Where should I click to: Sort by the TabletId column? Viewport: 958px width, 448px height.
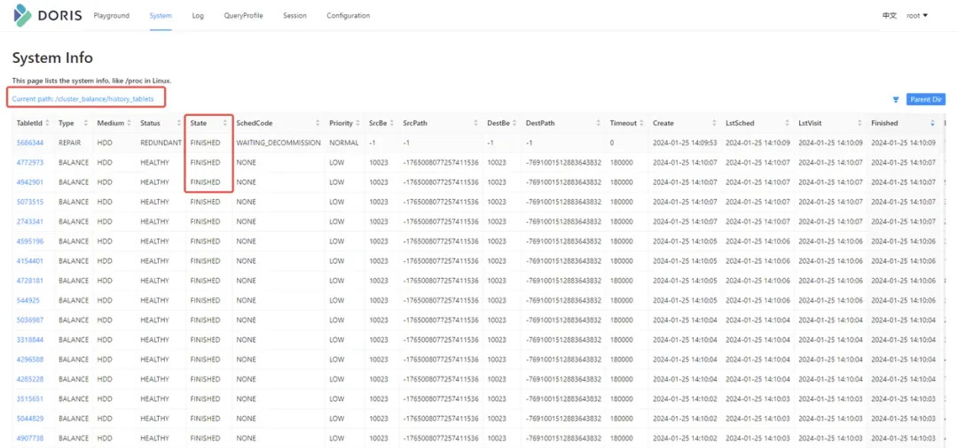tap(47, 123)
